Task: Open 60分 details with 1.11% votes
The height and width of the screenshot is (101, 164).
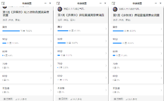Action: [x=81, y=78]
